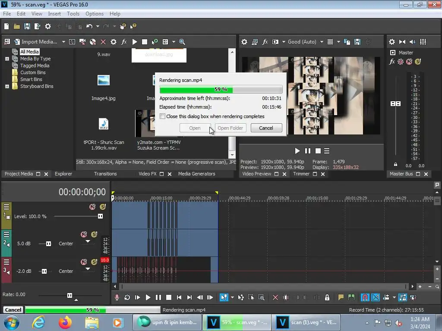Solo audio track 3
The height and width of the screenshot is (331, 442).
point(94,262)
